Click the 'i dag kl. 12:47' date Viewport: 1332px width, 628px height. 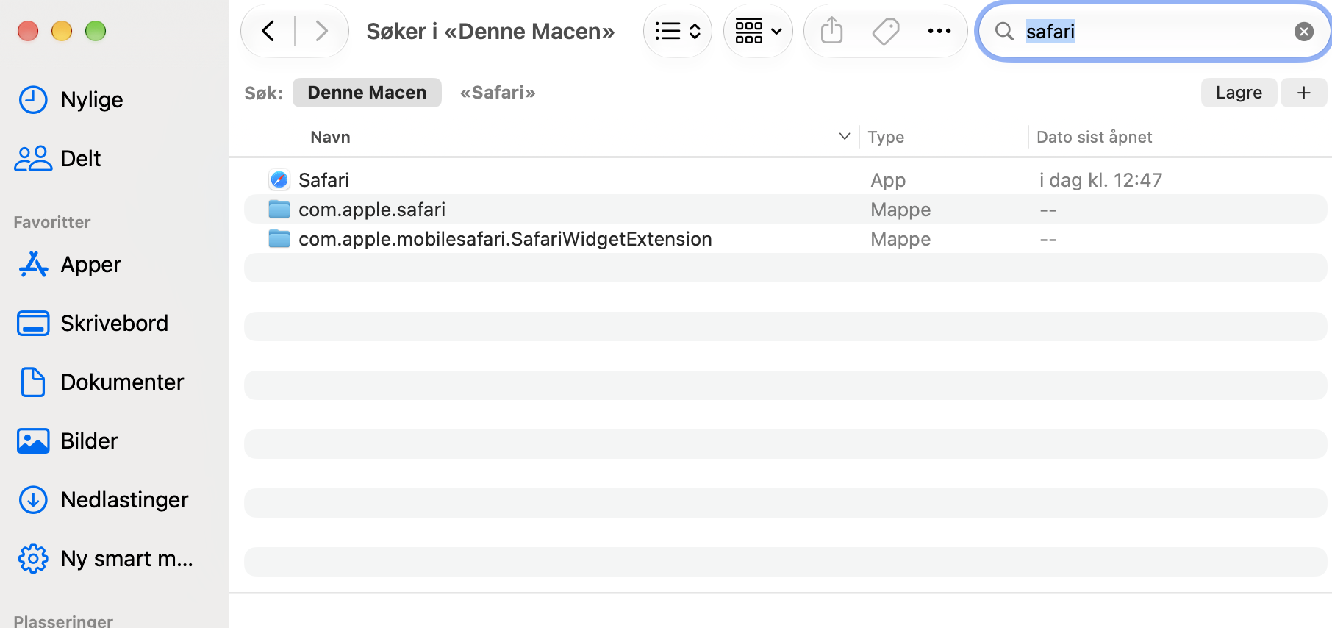pyautogui.click(x=1100, y=180)
